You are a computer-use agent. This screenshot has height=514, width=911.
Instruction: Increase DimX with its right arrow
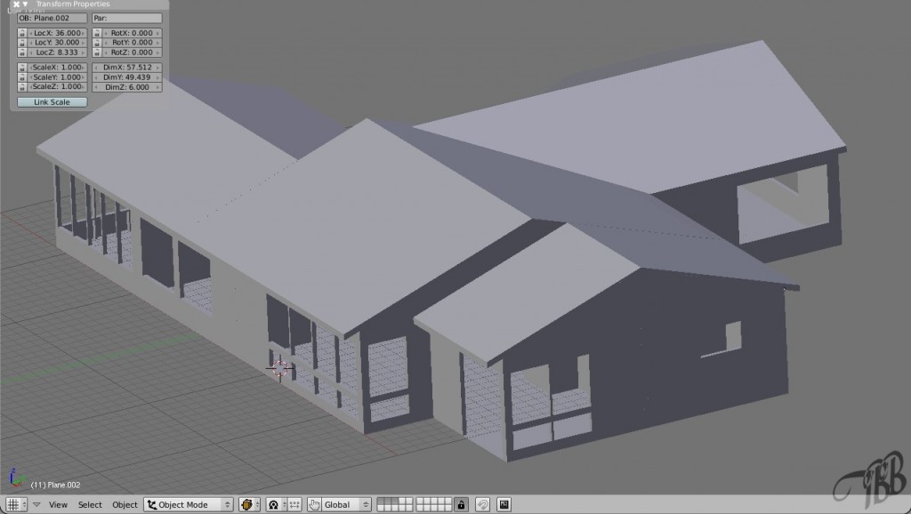(x=158, y=68)
